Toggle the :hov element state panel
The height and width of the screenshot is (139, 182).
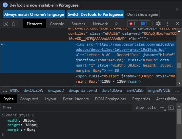(140, 108)
